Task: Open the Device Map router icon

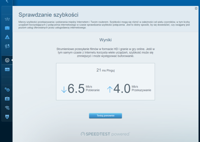Action: pos(7,19)
